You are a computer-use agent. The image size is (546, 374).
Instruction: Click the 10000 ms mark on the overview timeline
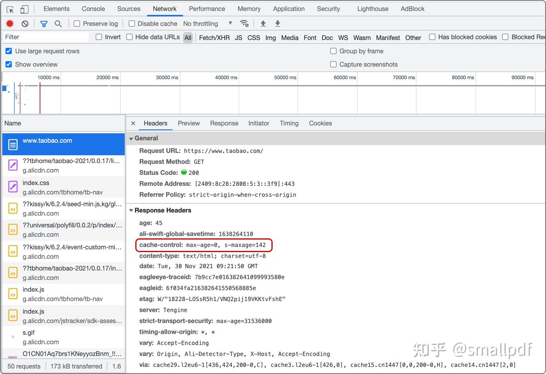[48, 78]
